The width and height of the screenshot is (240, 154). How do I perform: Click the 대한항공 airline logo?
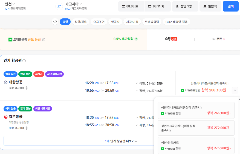click(6, 82)
